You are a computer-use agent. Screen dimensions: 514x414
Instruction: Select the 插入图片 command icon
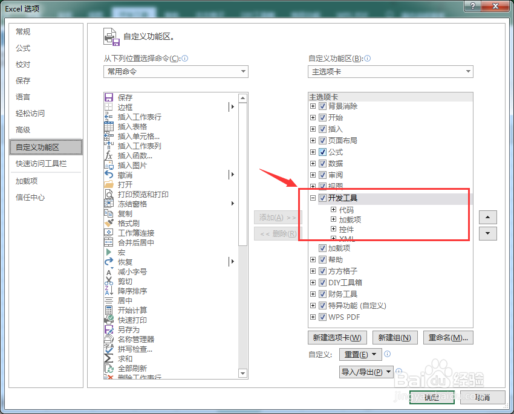coord(110,165)
